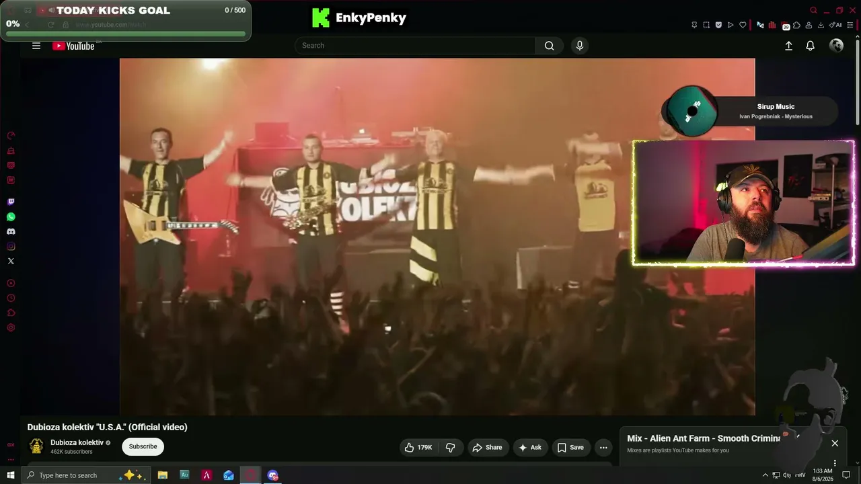
Task: Open the sidebar player icon
Action: (11, 283)
